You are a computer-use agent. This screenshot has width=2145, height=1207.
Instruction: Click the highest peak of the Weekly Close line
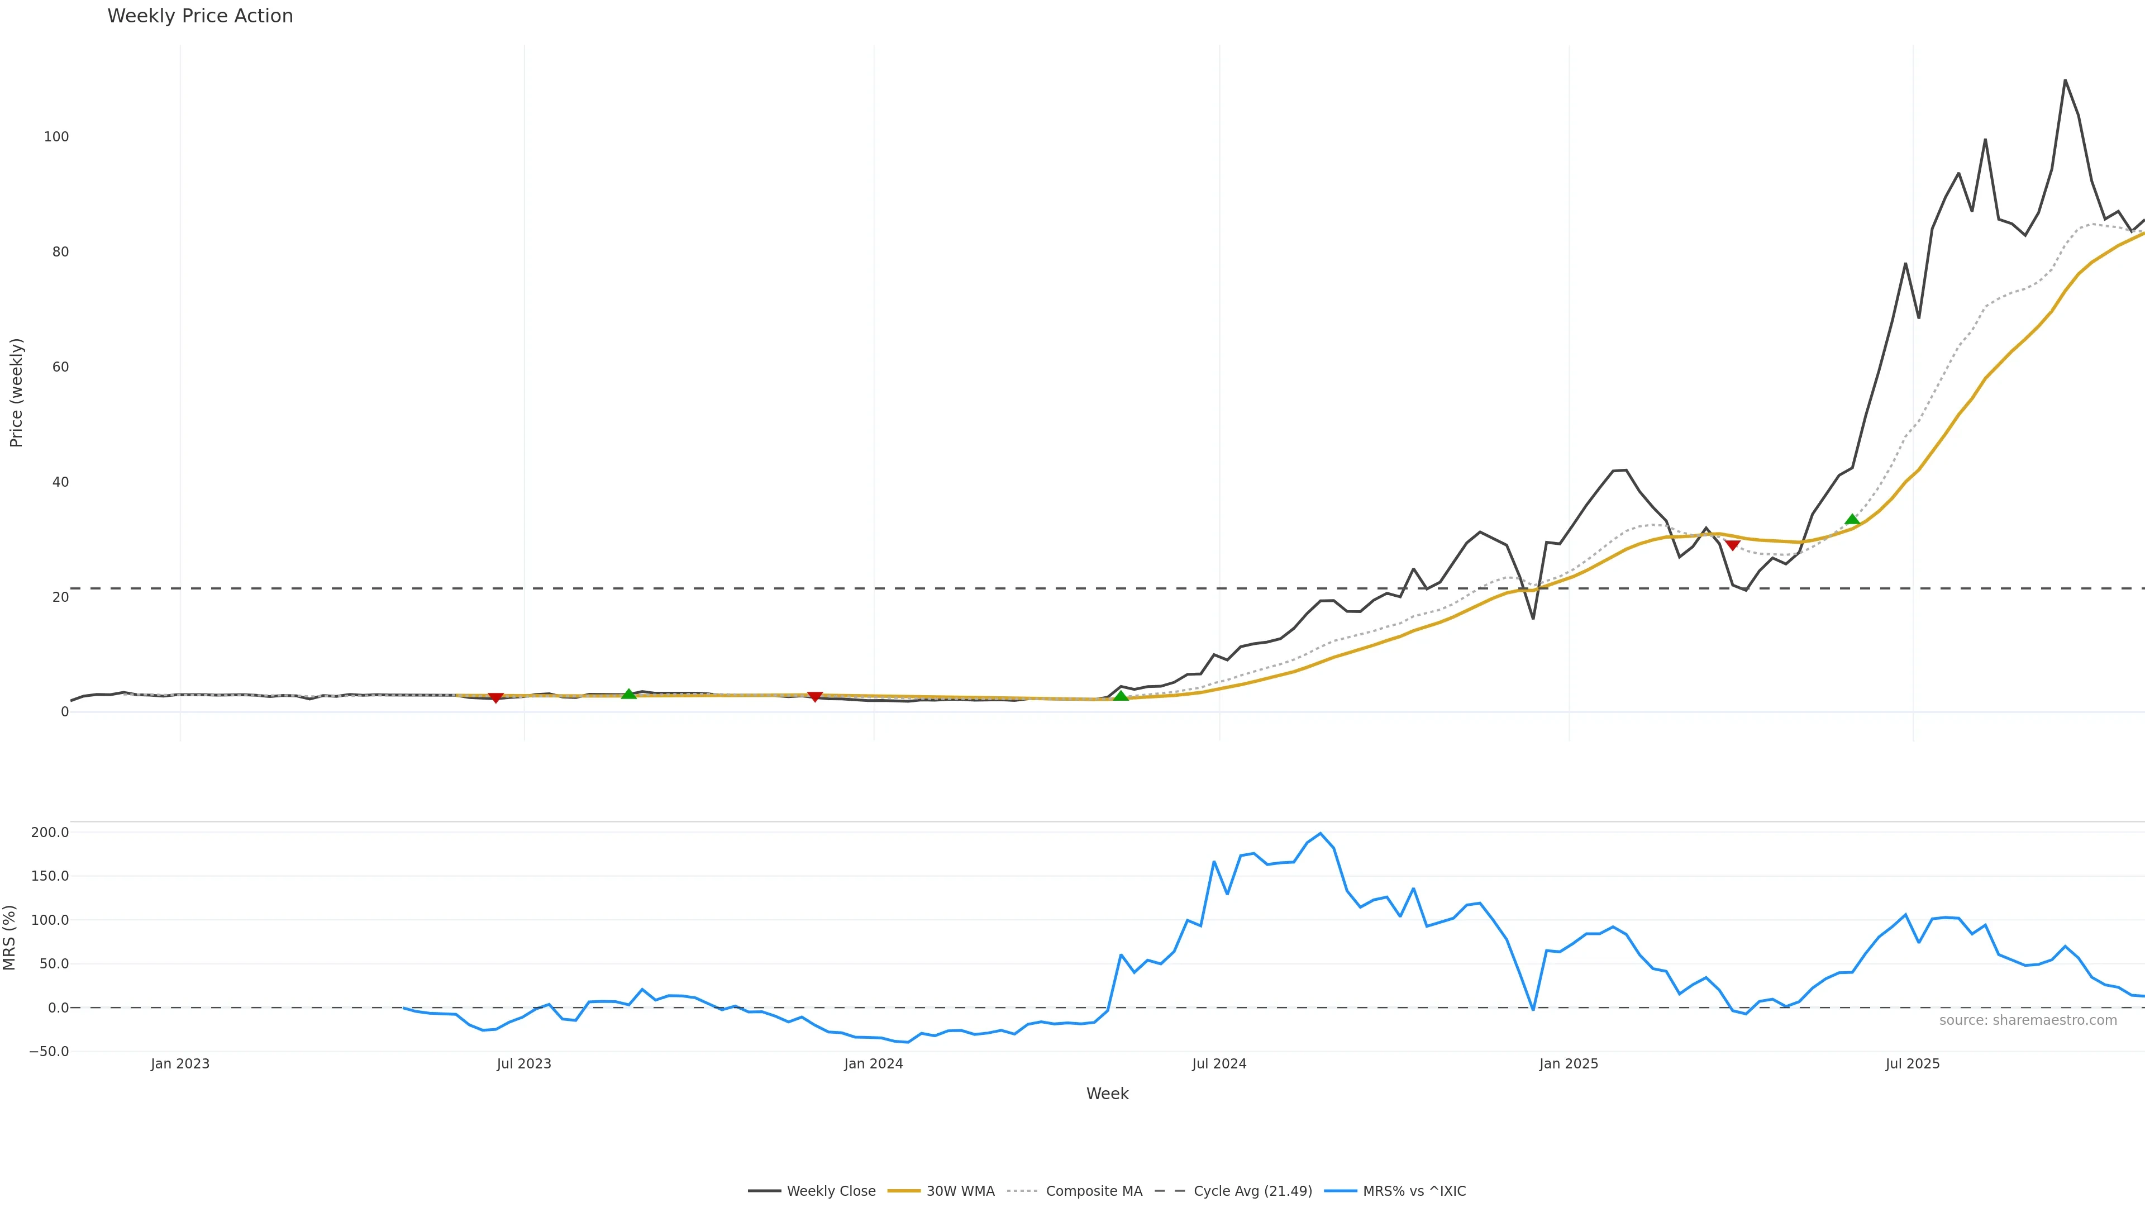[x=2065, y=81]
